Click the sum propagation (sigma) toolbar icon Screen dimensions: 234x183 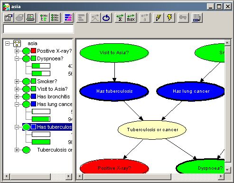120,18
